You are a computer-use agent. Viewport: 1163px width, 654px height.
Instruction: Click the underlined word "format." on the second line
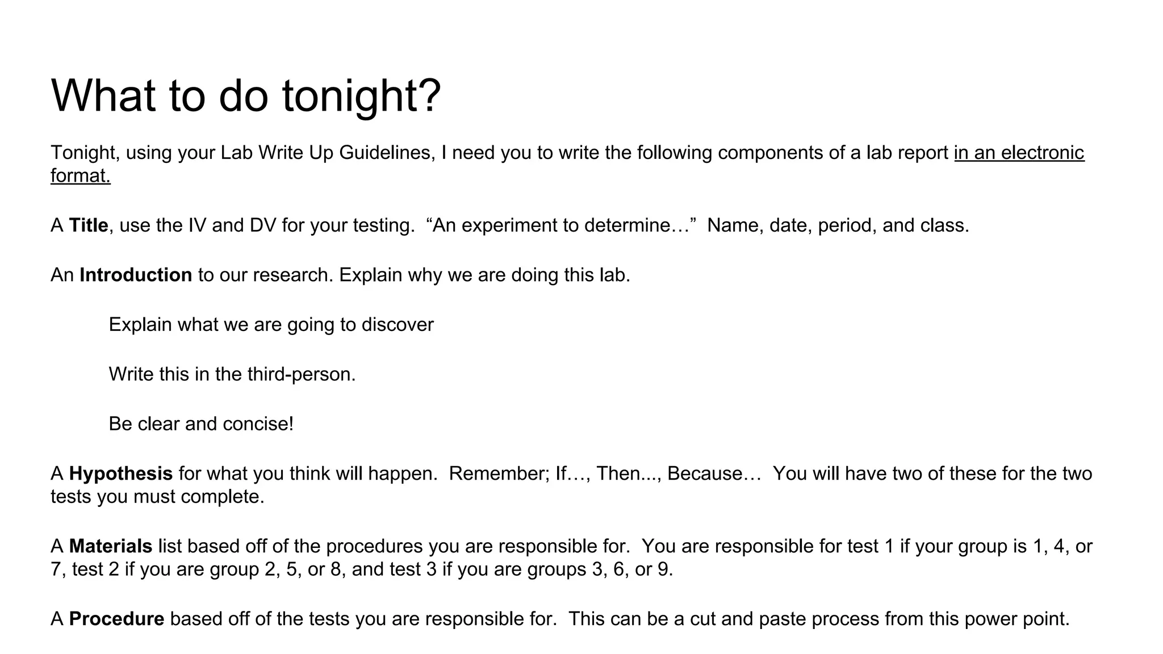(81, 176)
